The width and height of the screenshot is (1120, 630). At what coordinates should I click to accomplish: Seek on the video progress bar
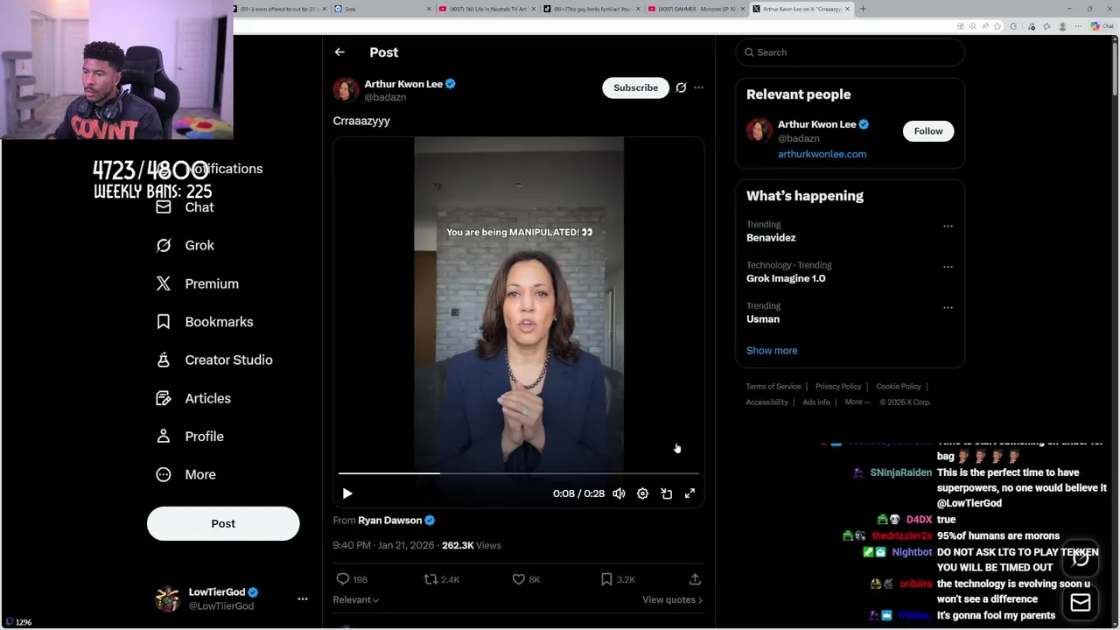pos(519,473)
